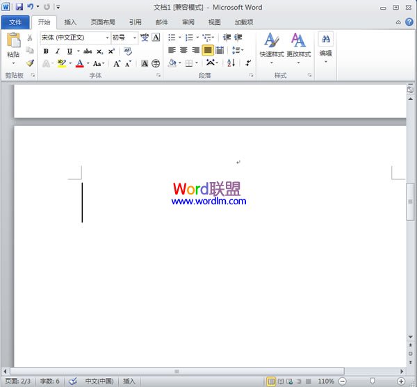This screenshot has width=417, height=387.
Task: Click the Line Spacing icon
Action: [236, 50]
